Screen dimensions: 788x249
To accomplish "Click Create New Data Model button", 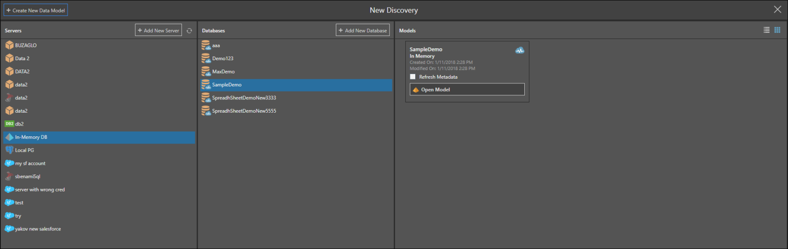I will coord(36,10).
